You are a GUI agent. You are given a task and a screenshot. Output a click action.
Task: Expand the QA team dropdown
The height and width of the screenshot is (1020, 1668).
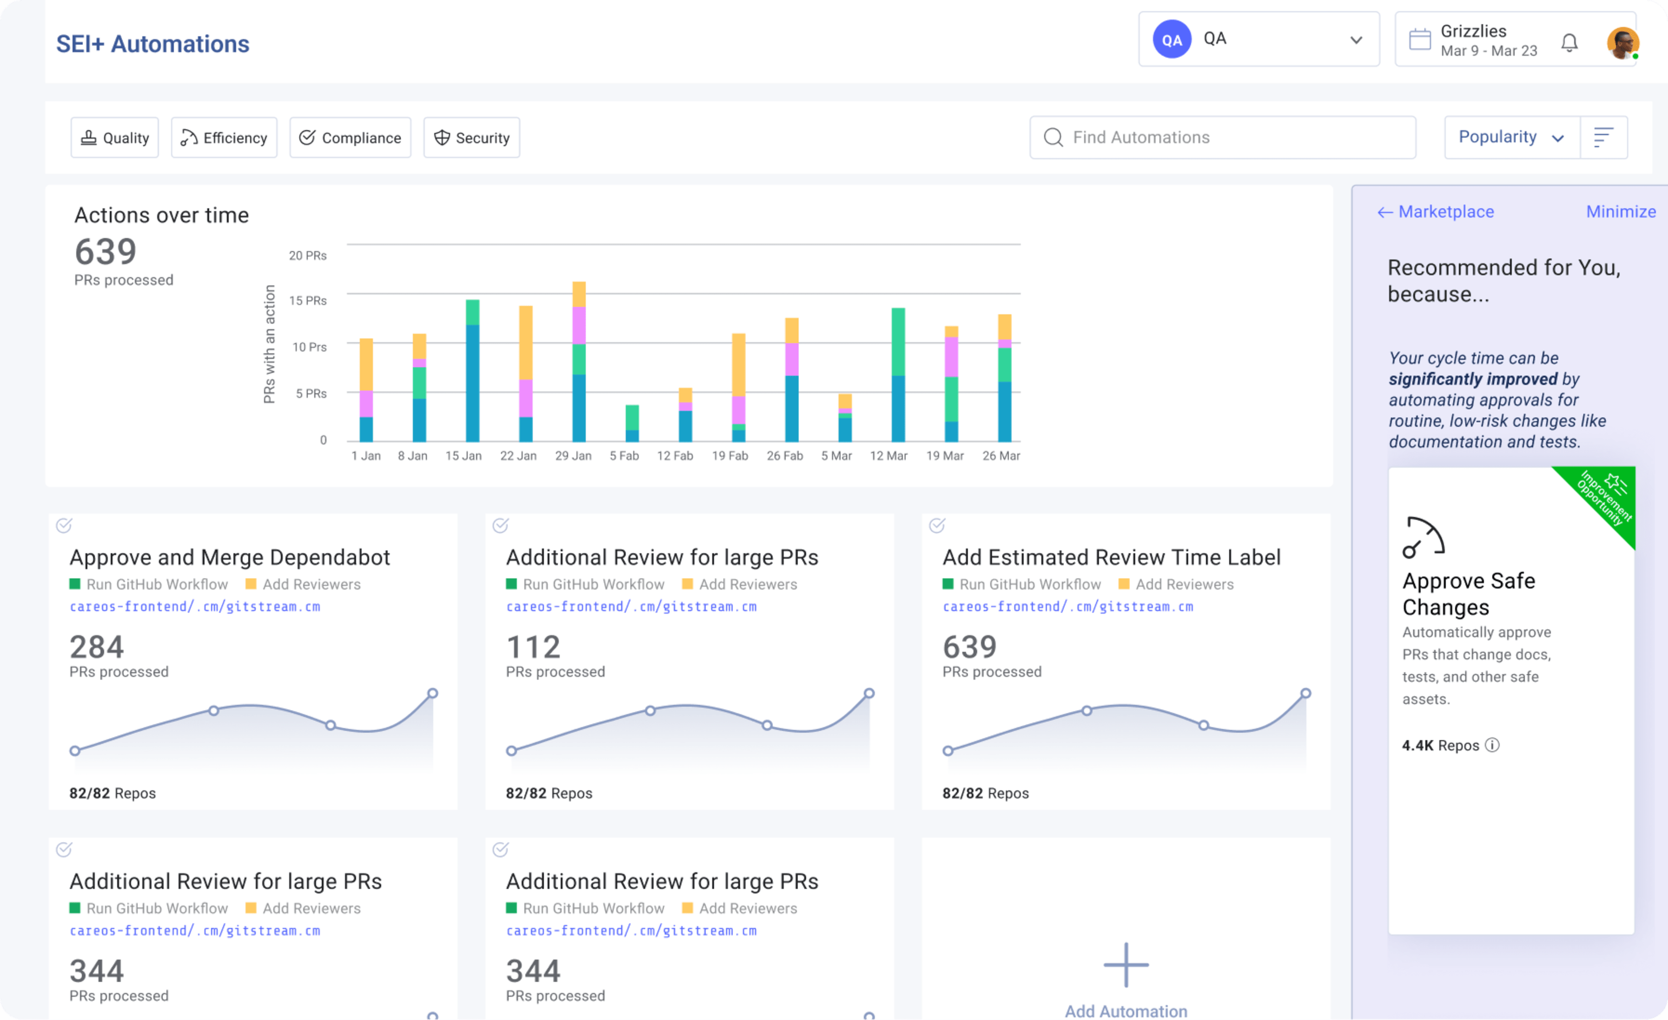(x=1258, y=39)
